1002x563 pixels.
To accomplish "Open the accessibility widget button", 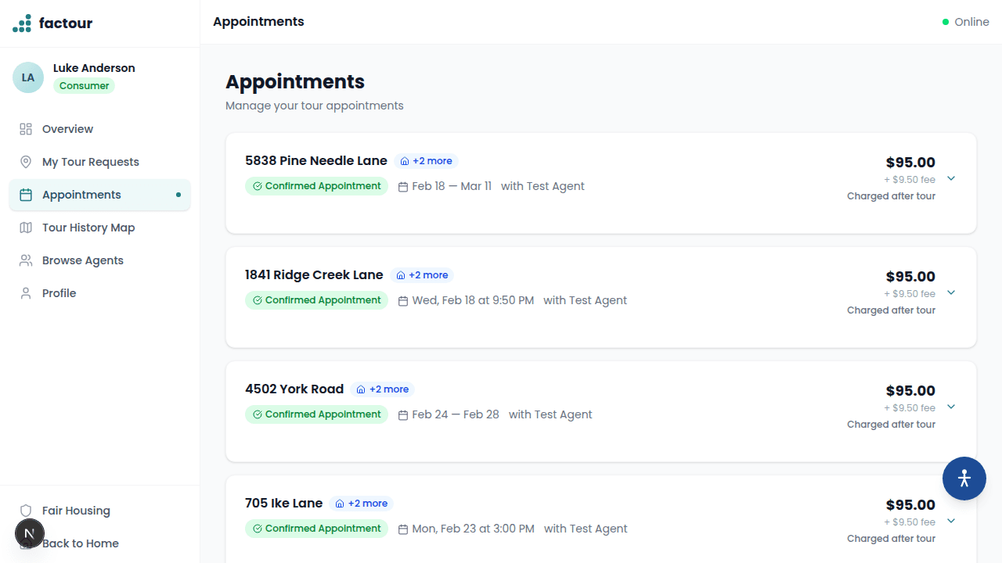I will tap(964, 478).
